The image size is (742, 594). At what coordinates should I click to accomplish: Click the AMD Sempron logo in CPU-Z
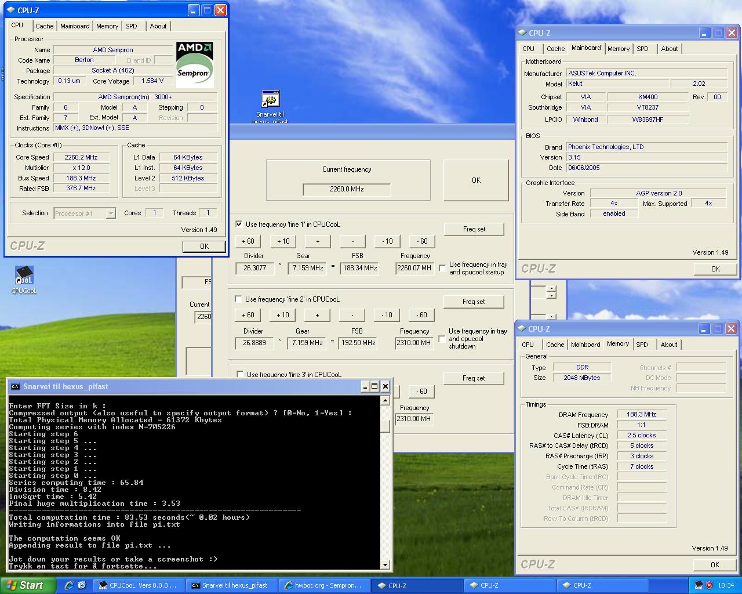[x=195, y=64]
